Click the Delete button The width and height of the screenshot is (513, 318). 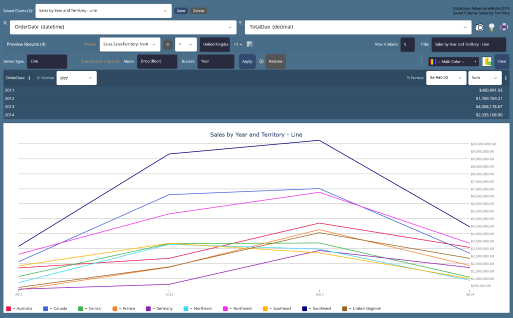[198, 11]
